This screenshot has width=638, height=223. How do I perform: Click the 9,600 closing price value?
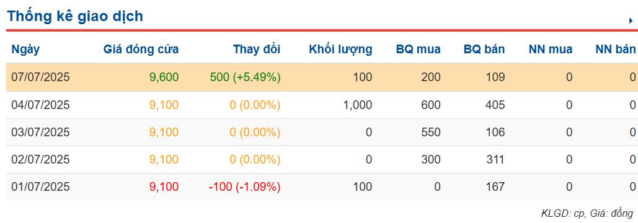(x=164, y=77)
